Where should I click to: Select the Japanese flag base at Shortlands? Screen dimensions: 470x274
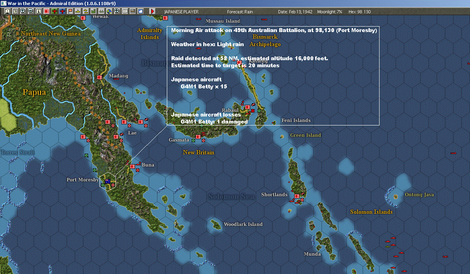point(297,196)
